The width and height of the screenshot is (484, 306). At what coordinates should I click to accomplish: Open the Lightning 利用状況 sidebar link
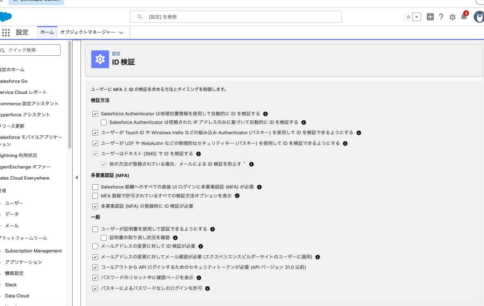pyautogui.click(x=19, y=156)
